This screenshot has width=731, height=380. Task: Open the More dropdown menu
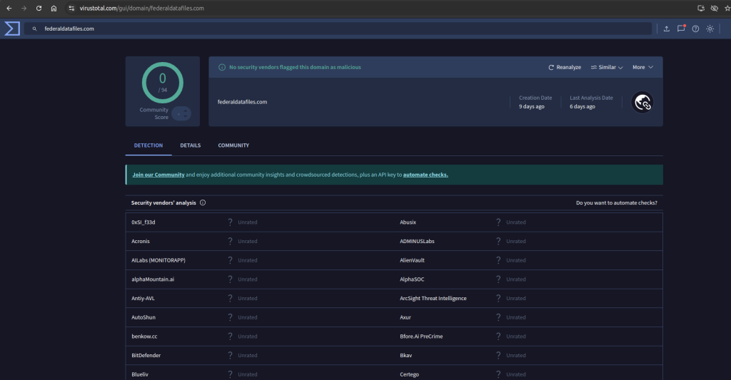pyautogui.click(x=643, y=68)
